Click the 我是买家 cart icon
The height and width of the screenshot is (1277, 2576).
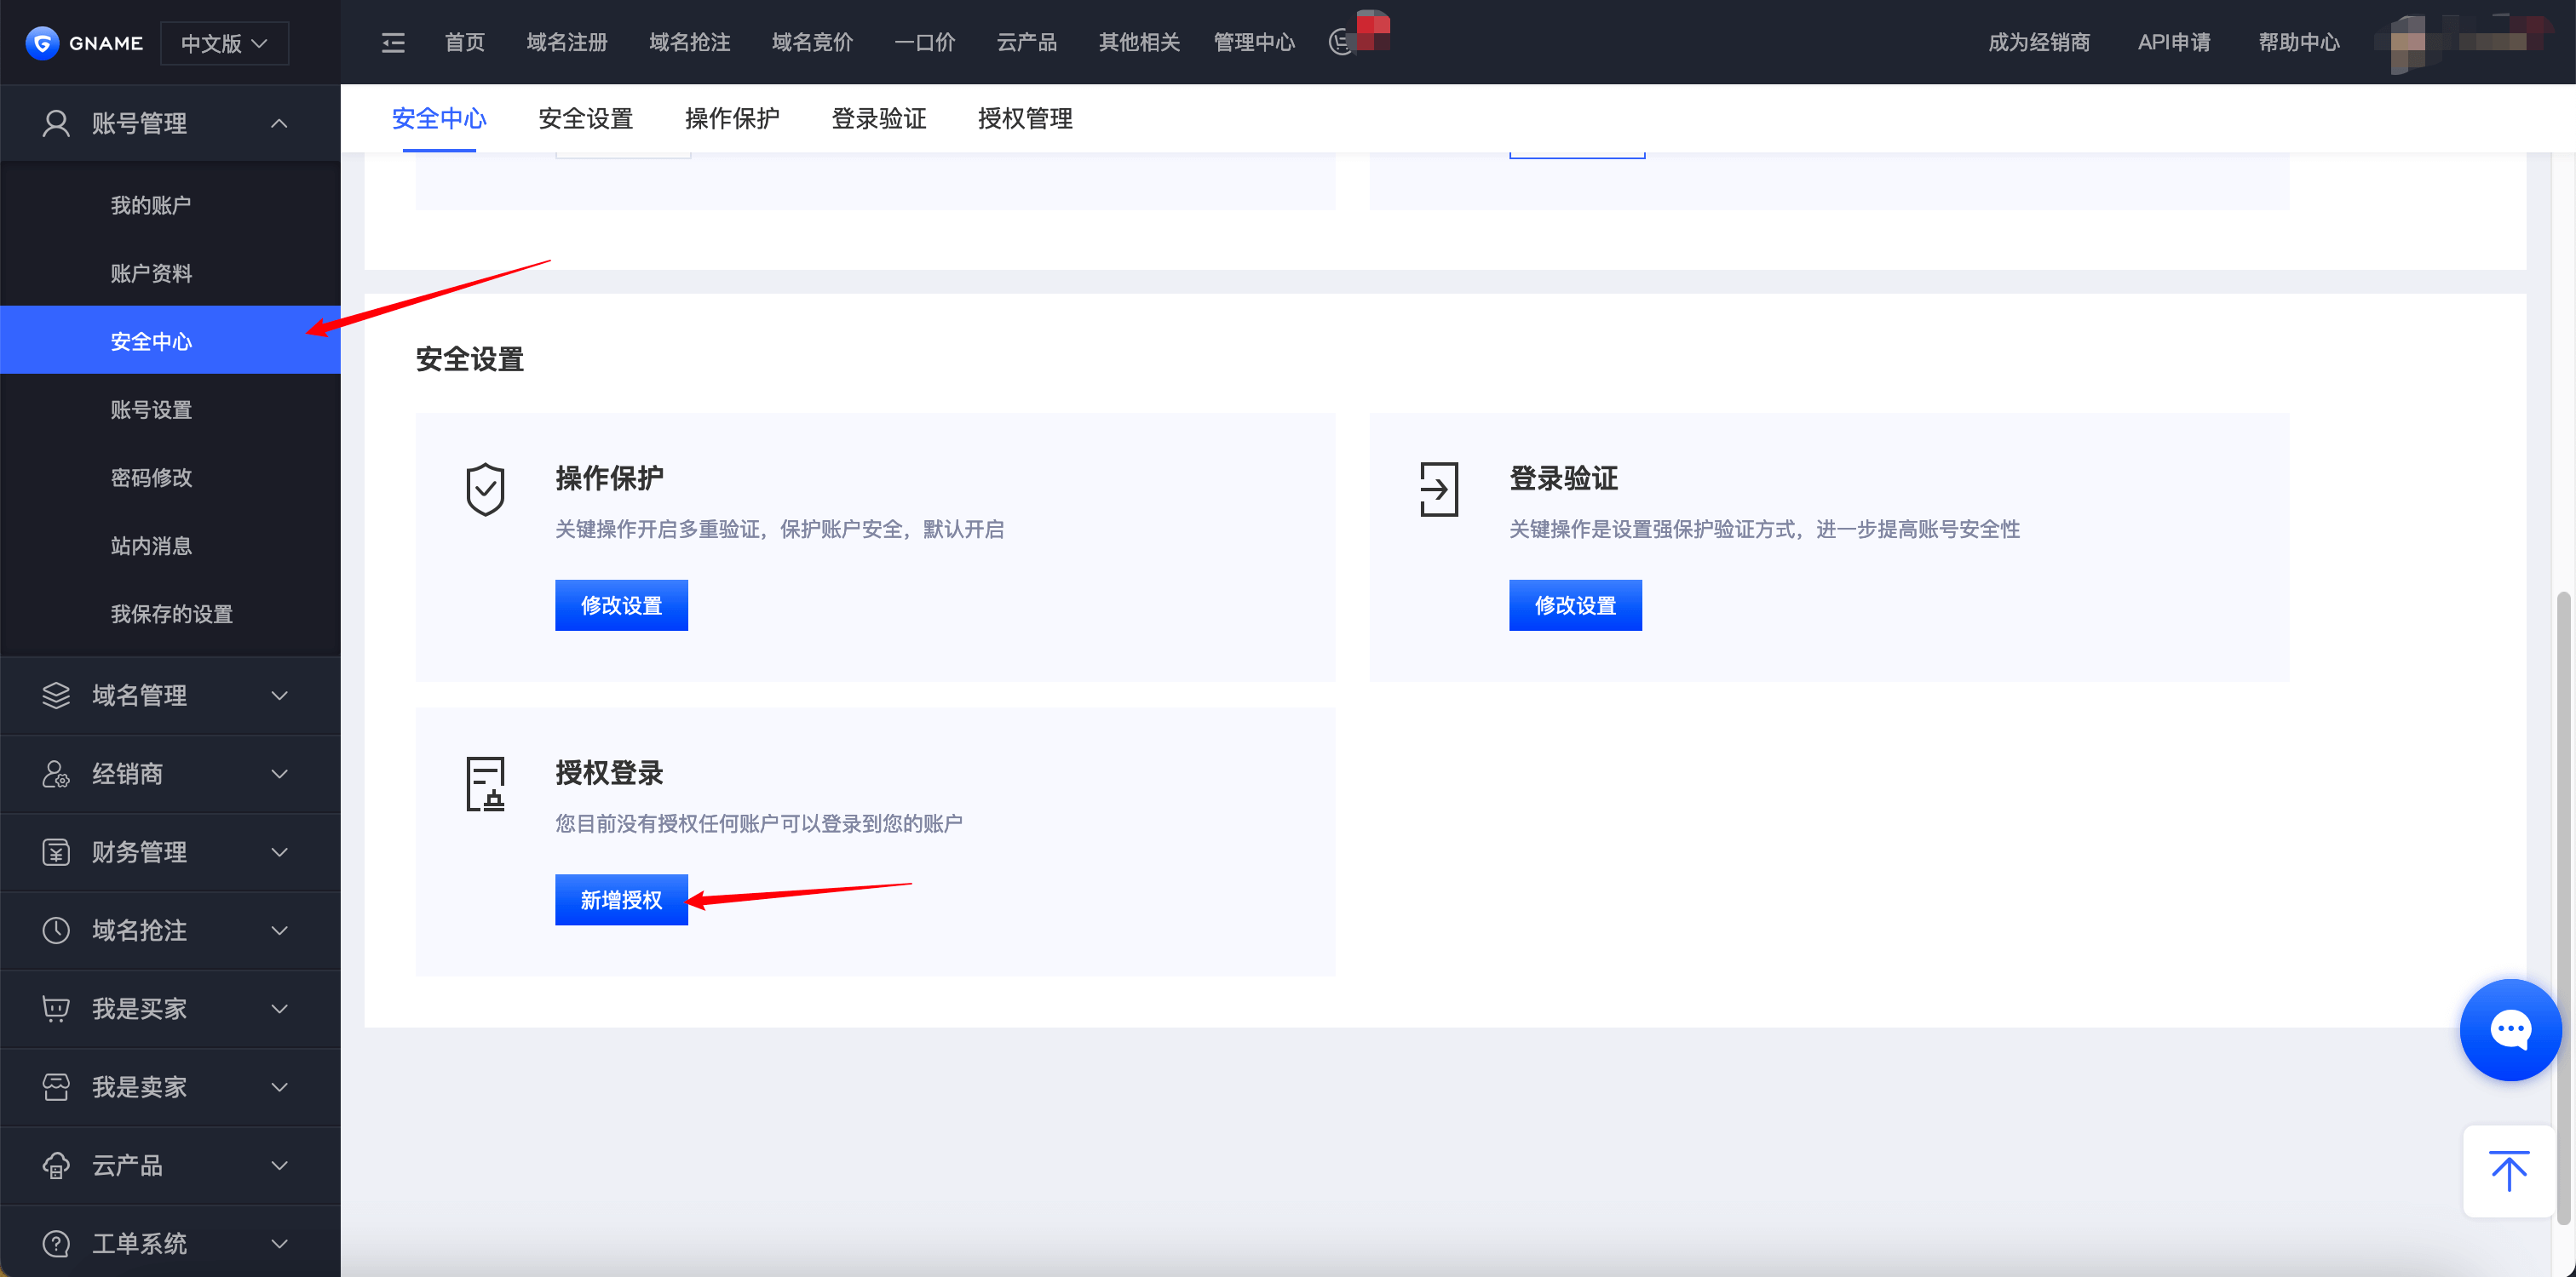(56, 1008)
